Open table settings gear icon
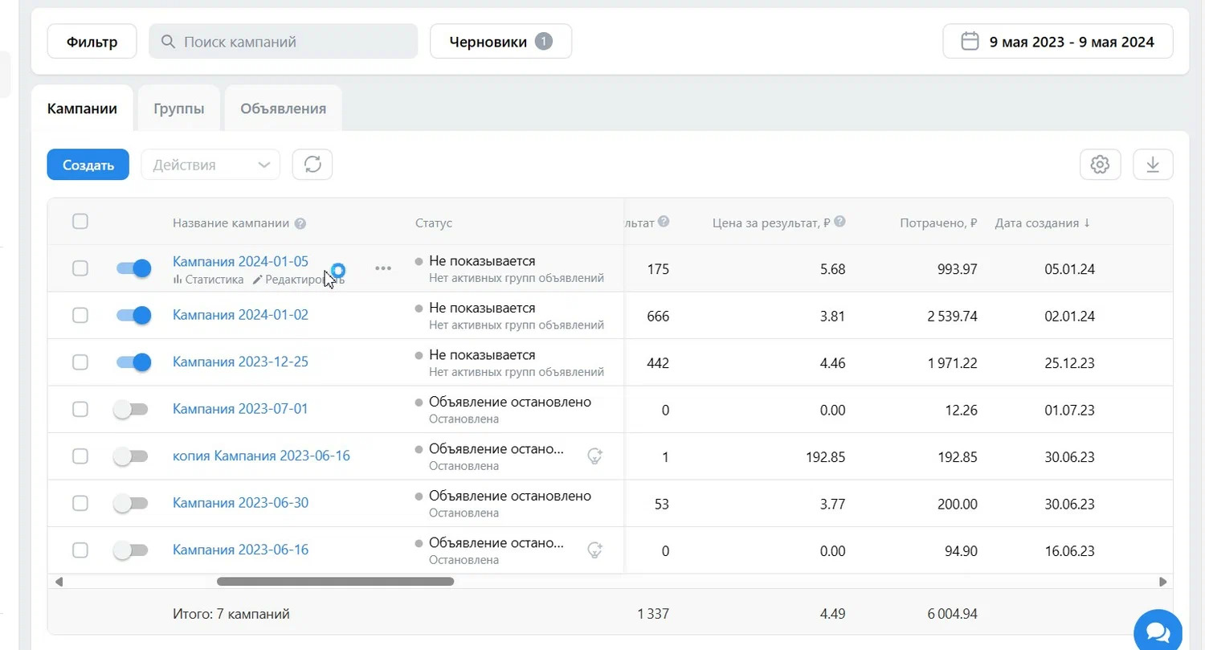1205x650 pixels. click(x=1100, y=165)
